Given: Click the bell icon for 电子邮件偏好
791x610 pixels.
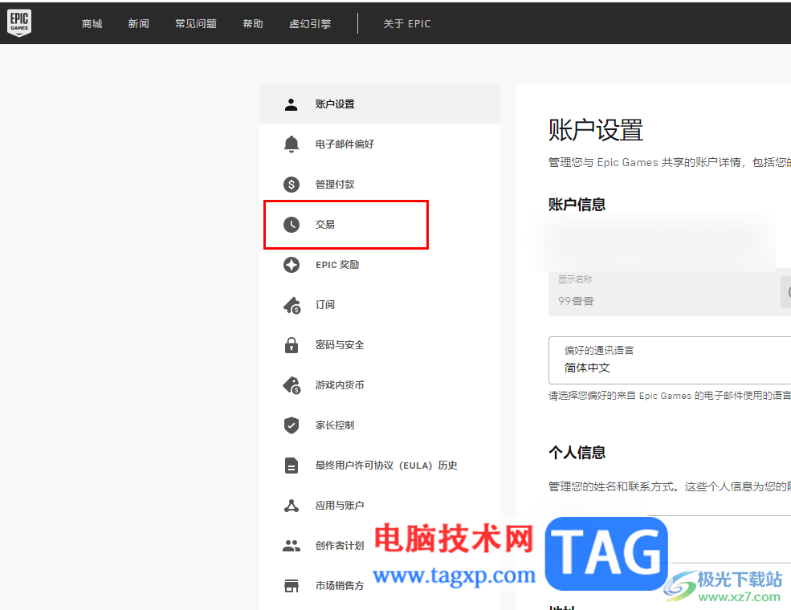Looking at the screenshot, I should pyautogui.click(x=291, y=144).
